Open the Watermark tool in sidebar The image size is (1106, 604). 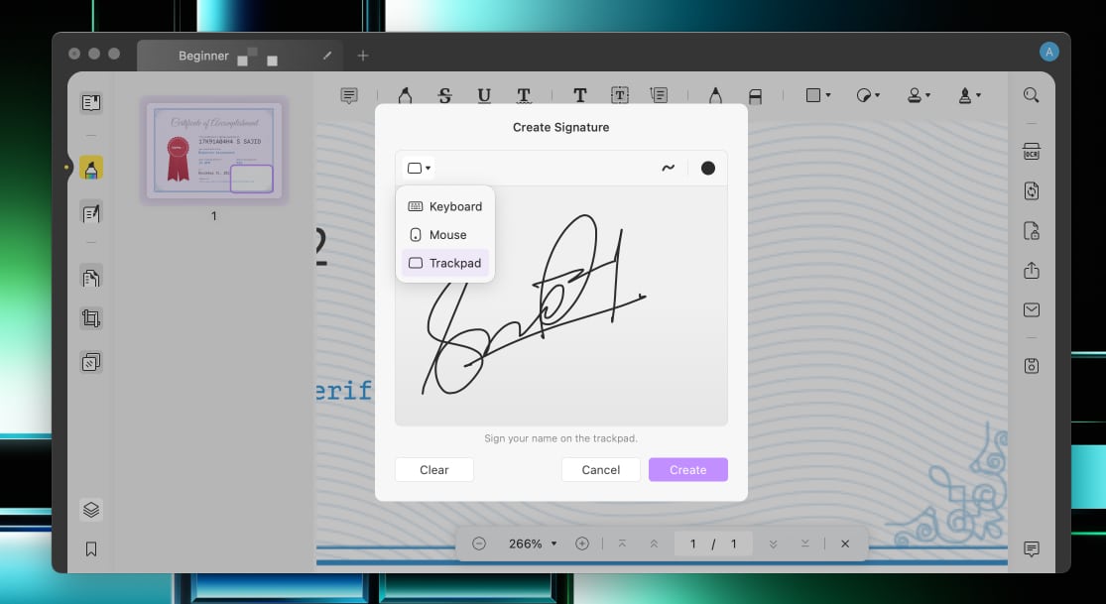(x=91, y=362)
